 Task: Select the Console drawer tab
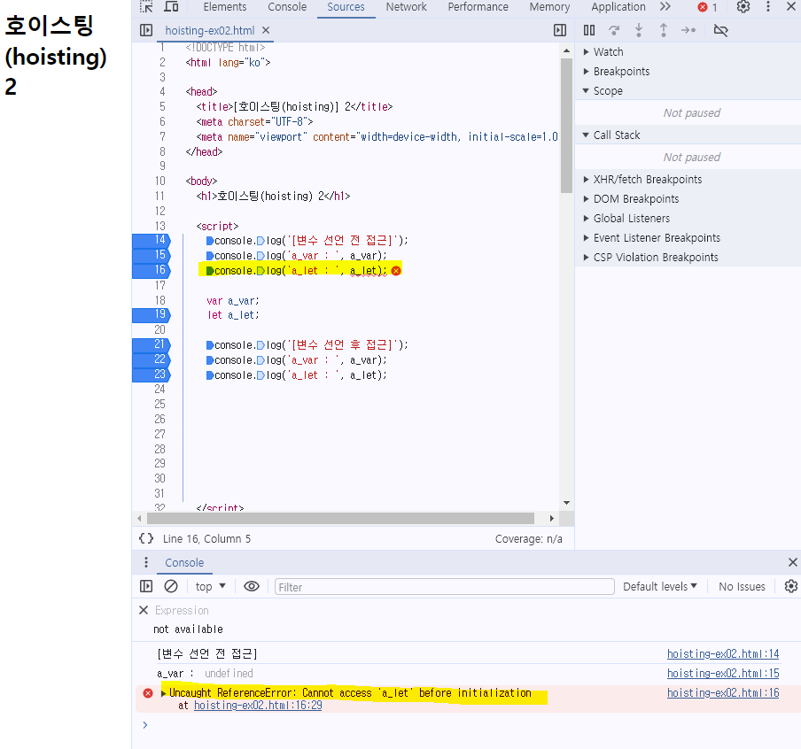tap(184, 563)
